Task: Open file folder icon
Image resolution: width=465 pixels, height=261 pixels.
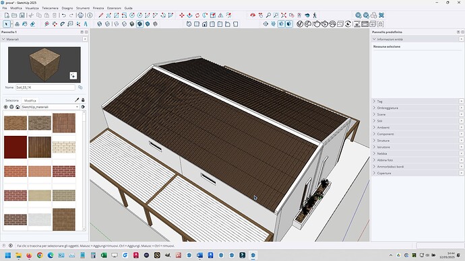Action: coord(14,15)
